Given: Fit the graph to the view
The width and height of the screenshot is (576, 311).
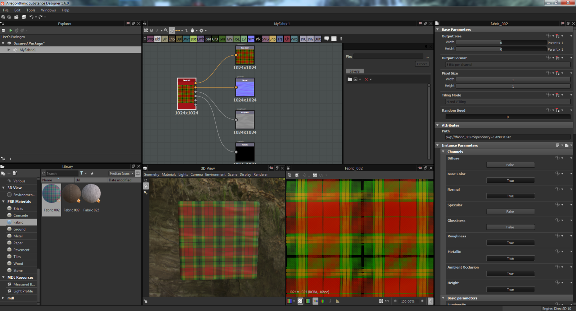Looking at the screenshot, I should [146, 31].
